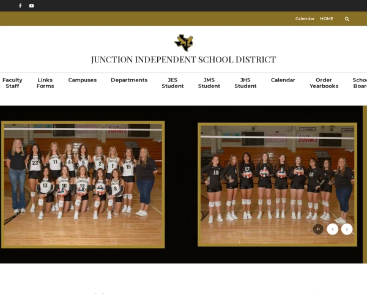Open the School Board menu item
367x294 pixels.
click(360, 83)
